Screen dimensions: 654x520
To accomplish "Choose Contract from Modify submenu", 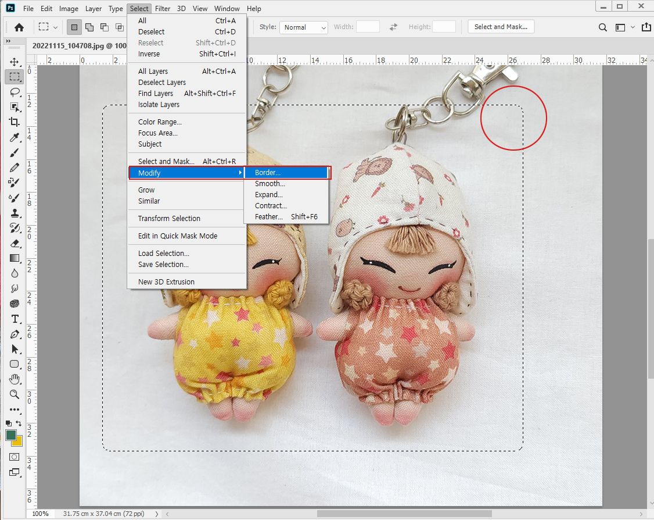I will 287,206.
